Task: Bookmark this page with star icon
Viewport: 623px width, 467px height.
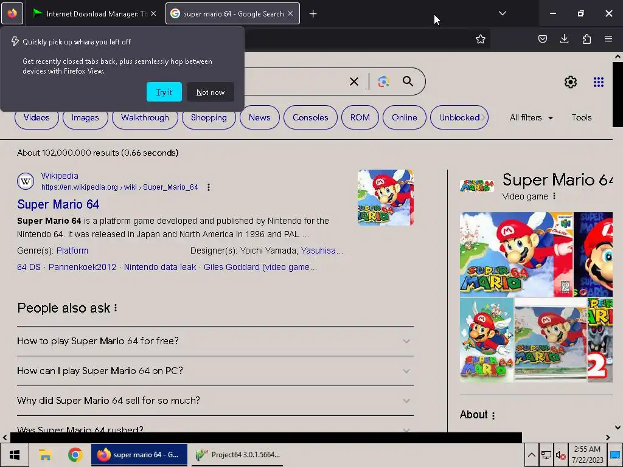Action: point(481,39)
